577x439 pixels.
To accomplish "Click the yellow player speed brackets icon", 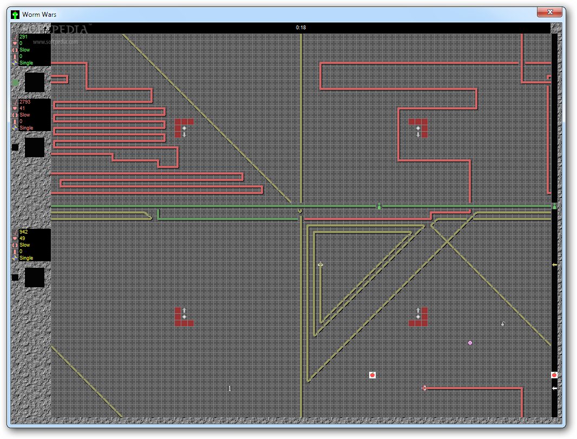I will click(x=15, y=245).
